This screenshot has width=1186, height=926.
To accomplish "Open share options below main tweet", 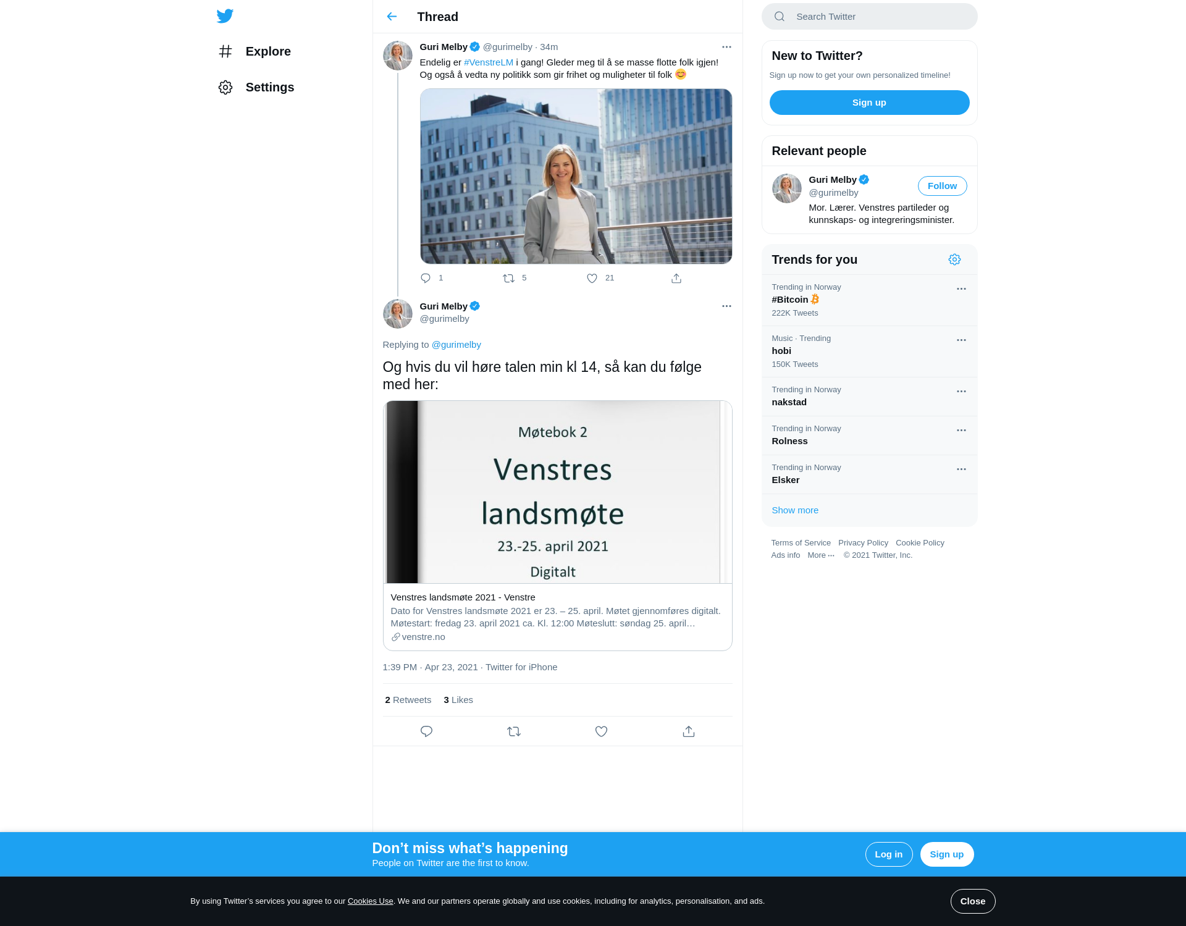I will (x=689, y=731).
